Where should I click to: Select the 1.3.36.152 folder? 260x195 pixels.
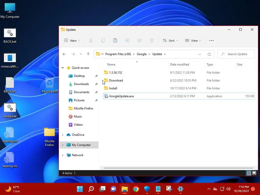pos(179,72)
